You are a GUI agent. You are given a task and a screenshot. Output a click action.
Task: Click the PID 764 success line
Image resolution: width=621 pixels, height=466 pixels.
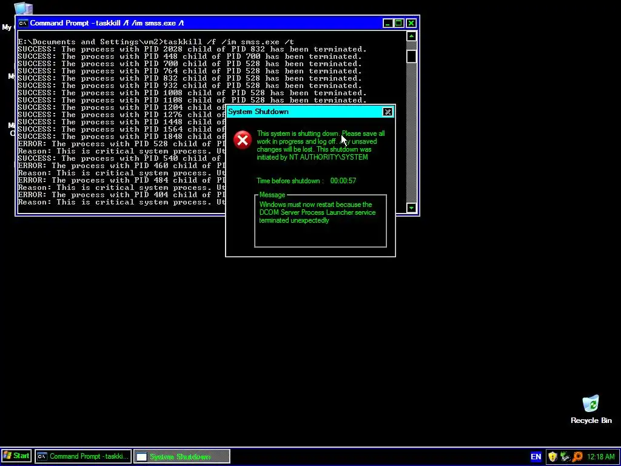(190, 71)
